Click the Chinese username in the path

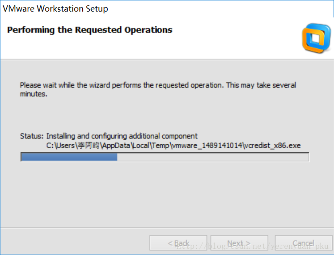pos(87,145)
